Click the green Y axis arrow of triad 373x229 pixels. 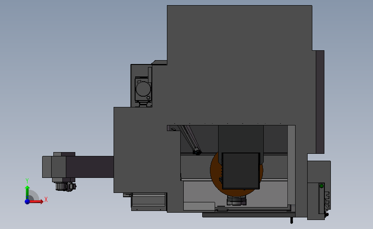click(27, 192)
